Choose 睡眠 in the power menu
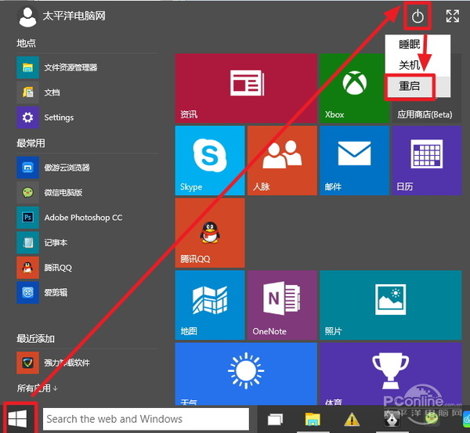This screenshot has width=470, height=433. (410, 45)
